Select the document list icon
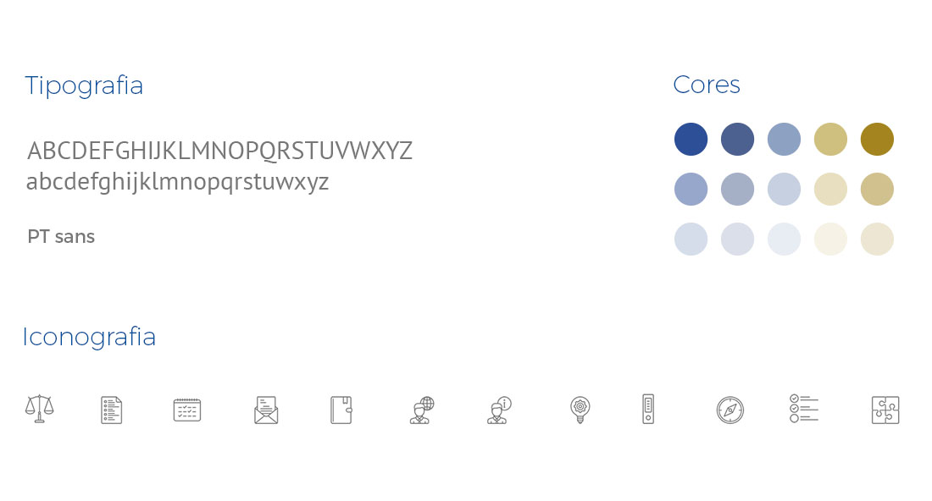The height and width of the screenshot is (501, 932). (111, 410)
